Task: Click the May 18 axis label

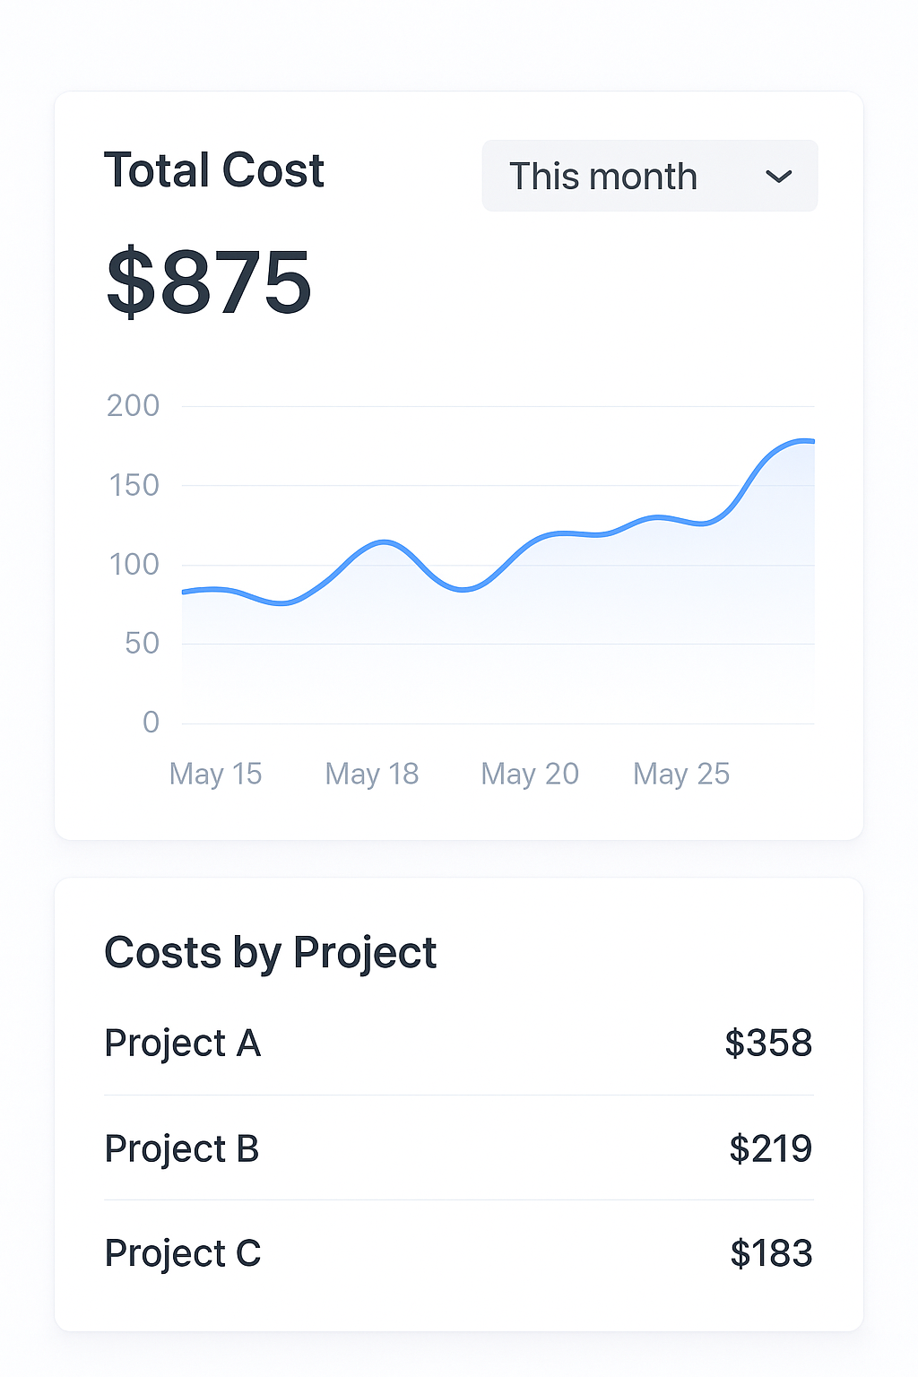Action: [x=372, y=774]
